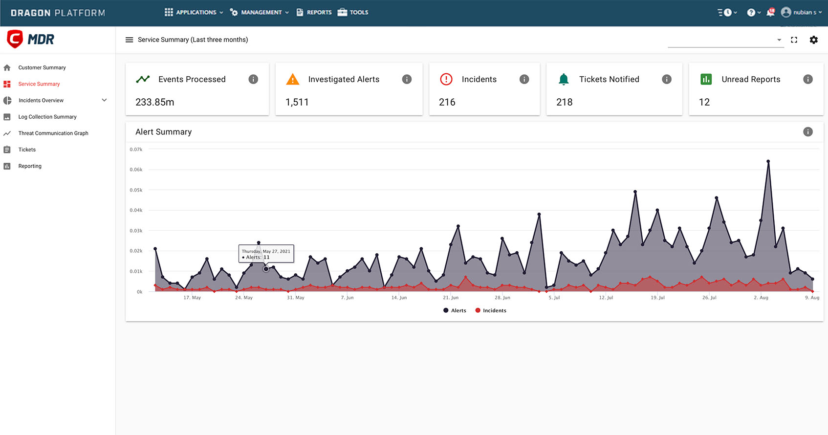Screen dimensions: 828x435
Task: Open the Reporting page
Action: point(30,166)
